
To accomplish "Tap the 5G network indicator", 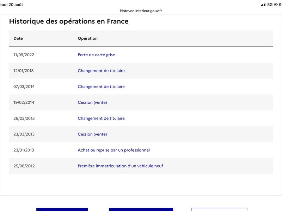I will (x=270, y=5).
